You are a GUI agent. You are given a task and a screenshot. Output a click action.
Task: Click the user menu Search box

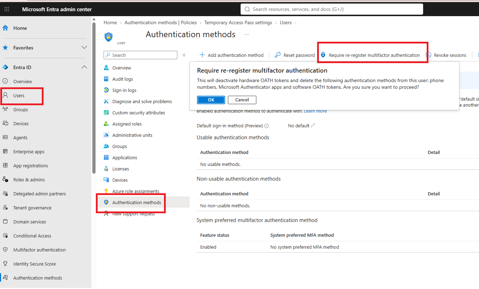(140, 55)
